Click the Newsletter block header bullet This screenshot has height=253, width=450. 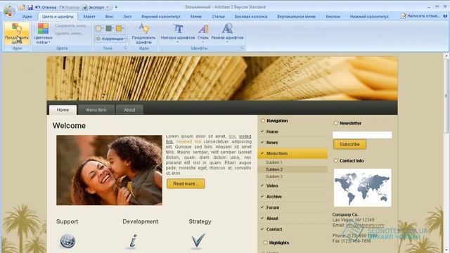point(335,123)
